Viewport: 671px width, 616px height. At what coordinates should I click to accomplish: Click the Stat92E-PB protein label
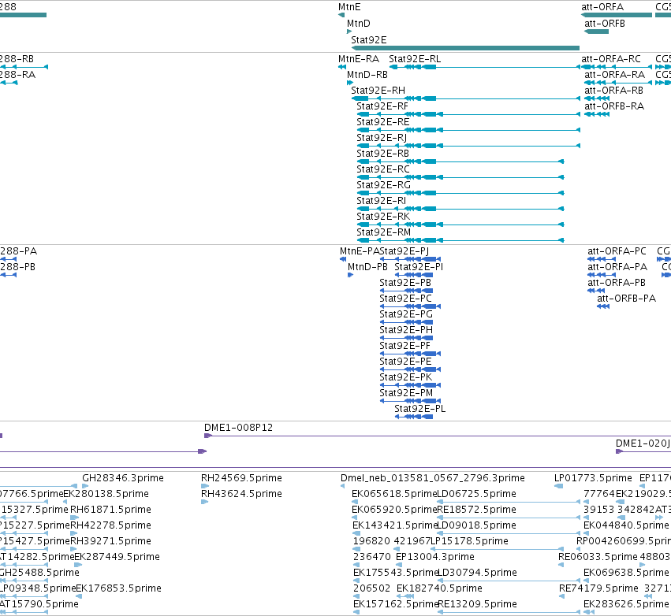(405, 283)
